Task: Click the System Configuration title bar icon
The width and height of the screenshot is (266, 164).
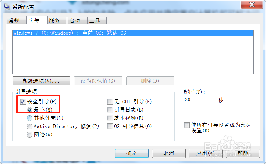Action: 7,6
